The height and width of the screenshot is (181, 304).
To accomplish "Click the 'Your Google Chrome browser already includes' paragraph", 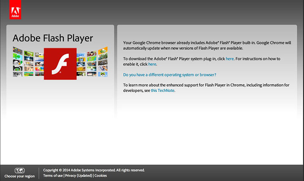I will (x=207, y=45).
